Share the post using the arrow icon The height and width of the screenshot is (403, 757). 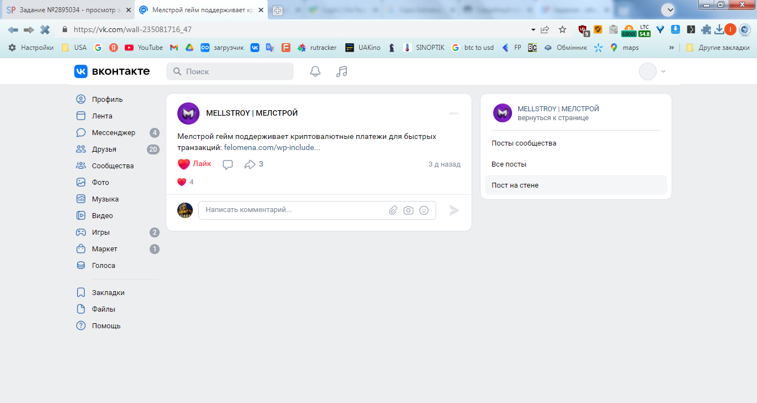pyautogui.click(x=254, y=164)
